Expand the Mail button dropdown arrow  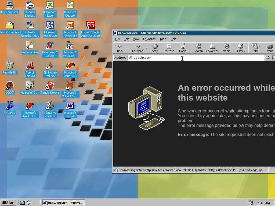click(259, 46)
